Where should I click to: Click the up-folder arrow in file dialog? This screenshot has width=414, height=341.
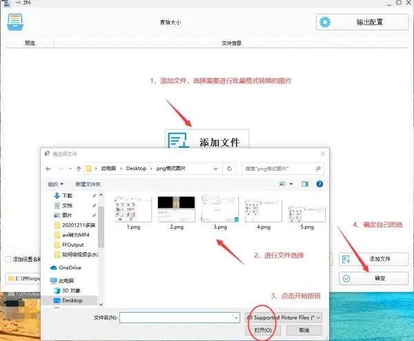(x=79, y=169)
